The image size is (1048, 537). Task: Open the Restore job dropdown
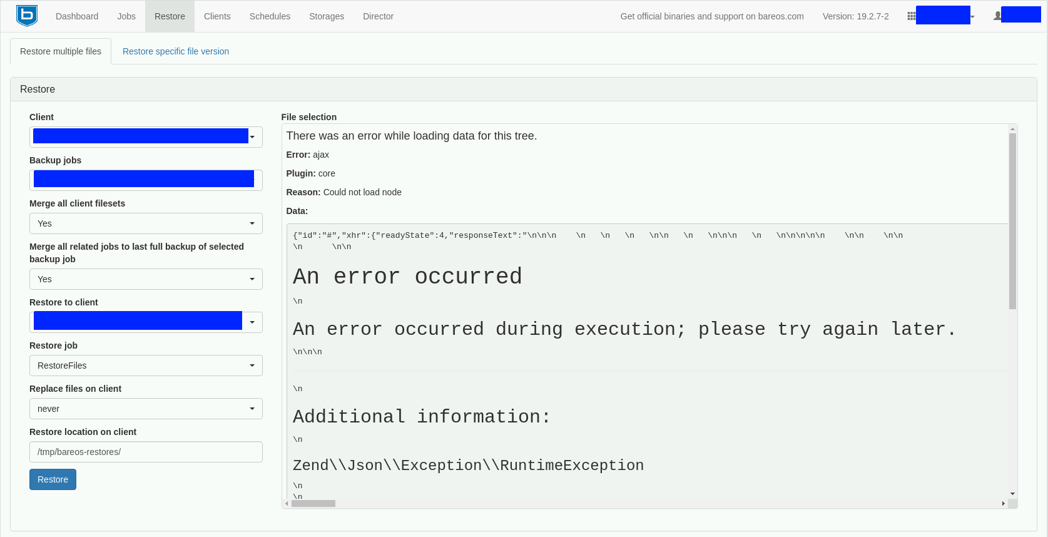tap(145, 366)
